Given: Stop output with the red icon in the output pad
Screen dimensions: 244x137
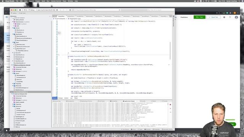Looking at the screenshot, I should click(x=170, y=105).
